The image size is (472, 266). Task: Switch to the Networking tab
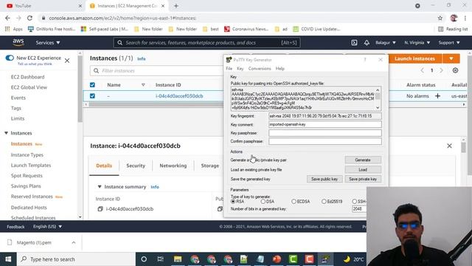pyautogui.click(x=173, y=166)
